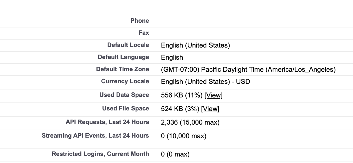The image size is (353, 163).
Task: Select the Default Locale label
Action: pos(128,45)
